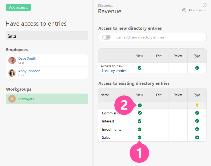Close the Revenue directory panel
211x166 pixels.
[205, 5]
